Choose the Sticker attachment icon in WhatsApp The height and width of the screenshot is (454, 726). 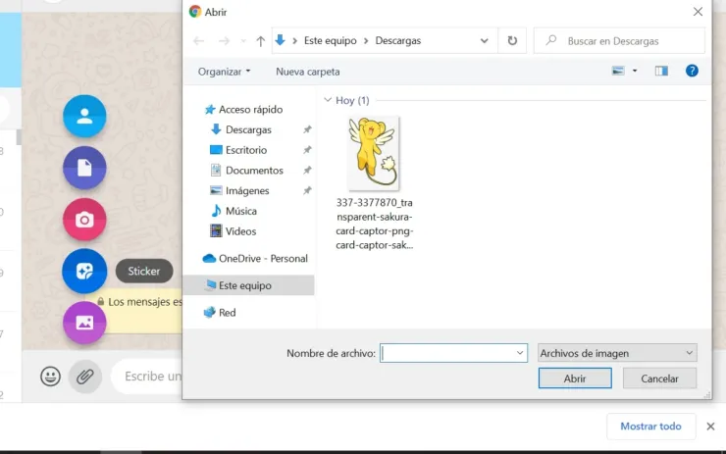(84, 272)
